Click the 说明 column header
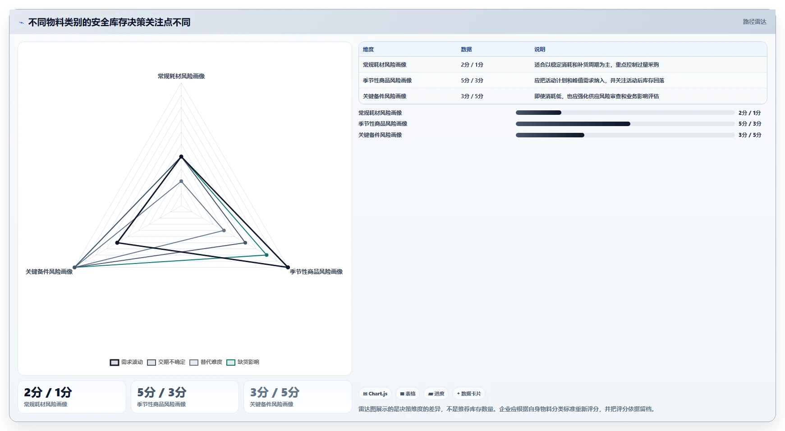 point(540,50)
